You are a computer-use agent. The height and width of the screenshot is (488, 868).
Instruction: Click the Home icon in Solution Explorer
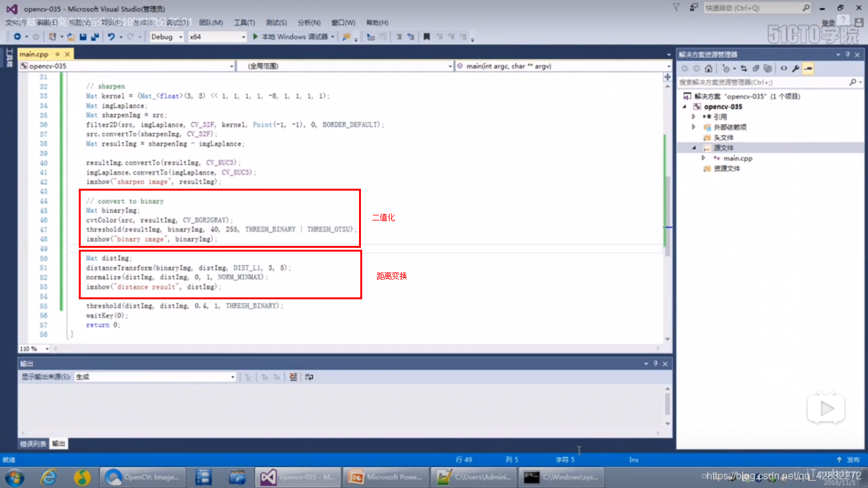click(709, 69)
